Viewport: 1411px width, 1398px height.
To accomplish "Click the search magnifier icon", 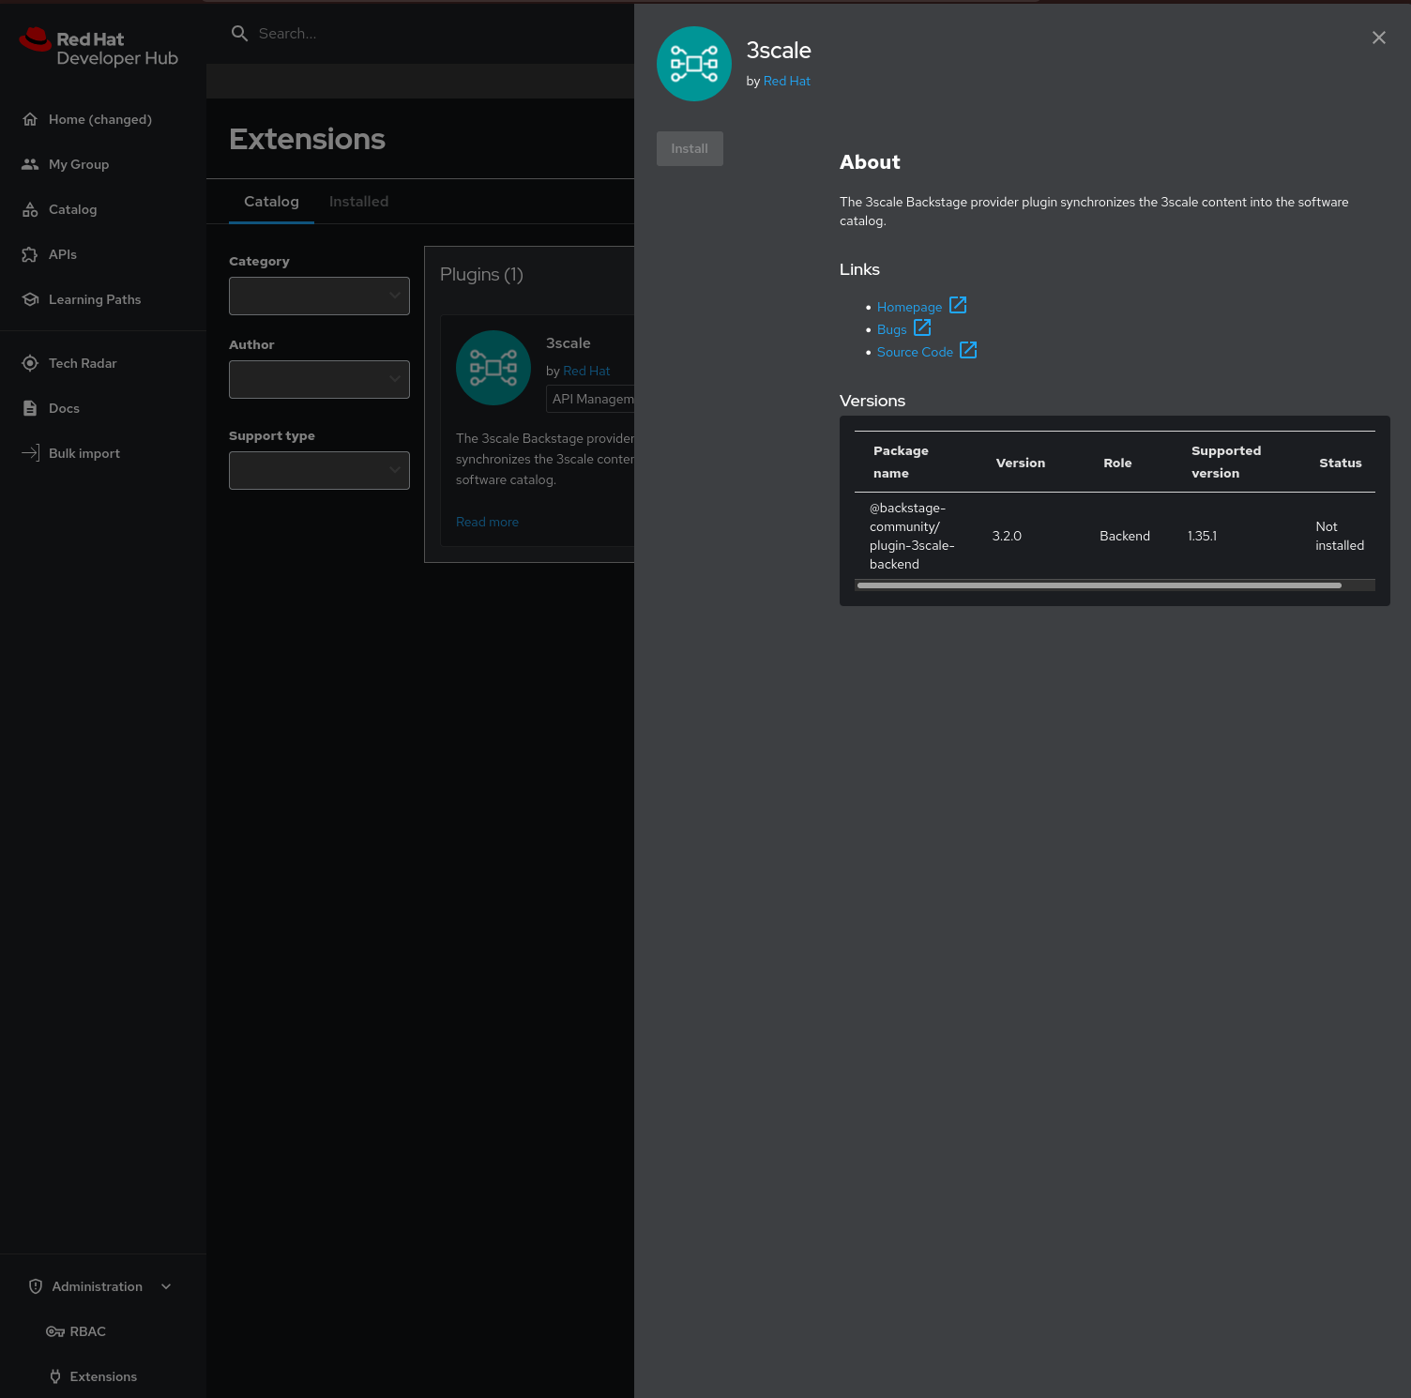I will click(239, 34).
